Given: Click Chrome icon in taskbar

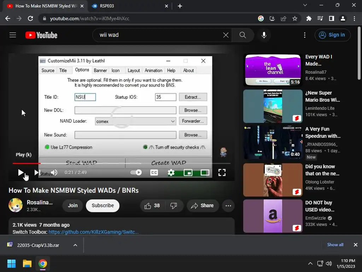Looking at the screenshot, I should click(43, 263).
